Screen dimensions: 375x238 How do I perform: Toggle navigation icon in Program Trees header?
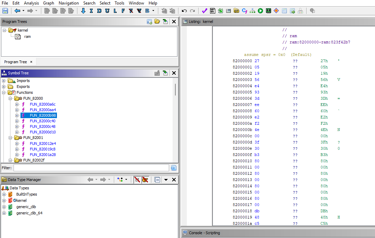(165, 22)
